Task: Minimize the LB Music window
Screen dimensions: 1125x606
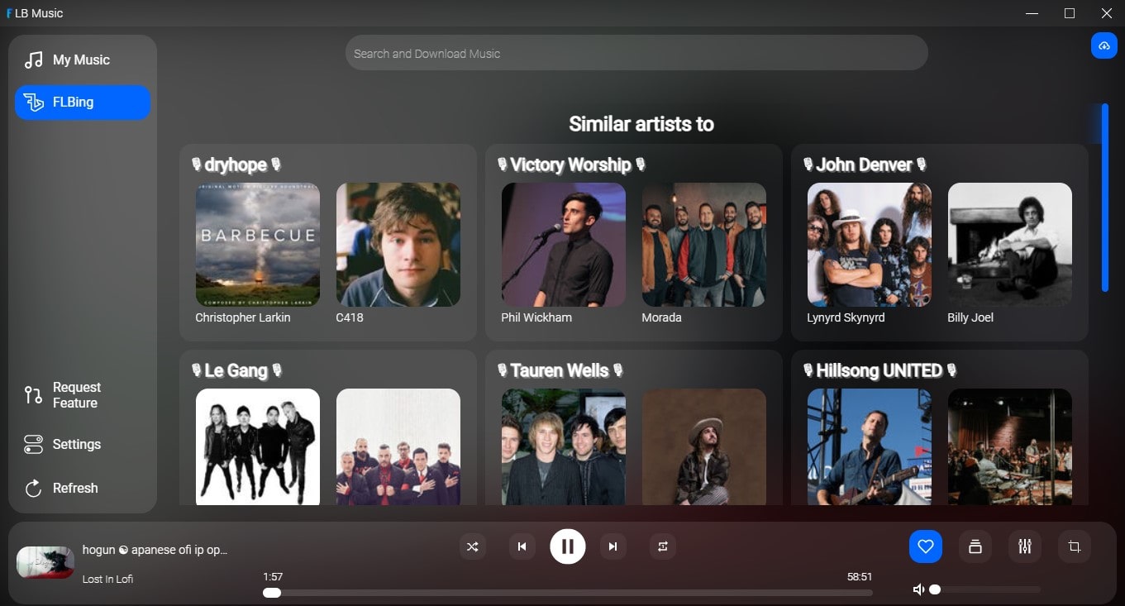Action: point(1032,13)
